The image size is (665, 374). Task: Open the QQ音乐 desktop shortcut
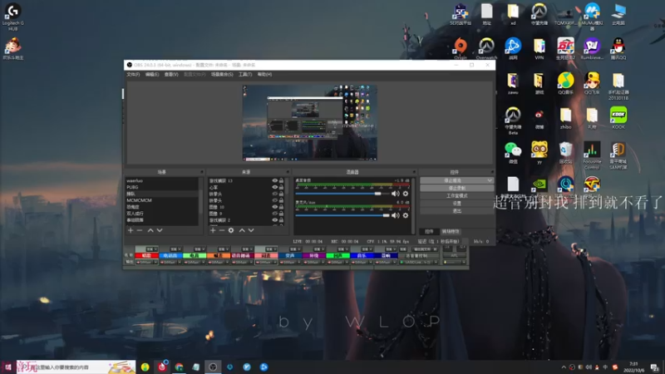(x=565, y=82)
